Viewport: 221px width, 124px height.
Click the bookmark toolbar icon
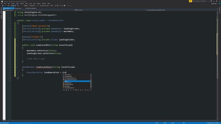[x=65, y=6]
